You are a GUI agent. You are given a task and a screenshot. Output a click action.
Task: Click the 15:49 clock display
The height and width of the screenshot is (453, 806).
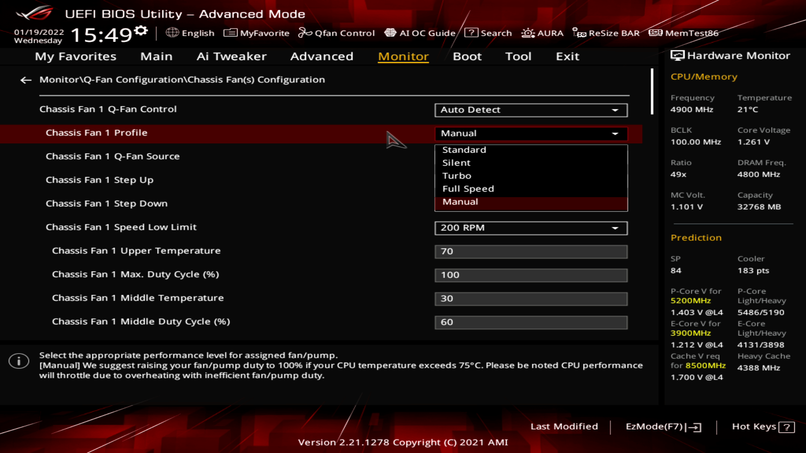point(101,35)
